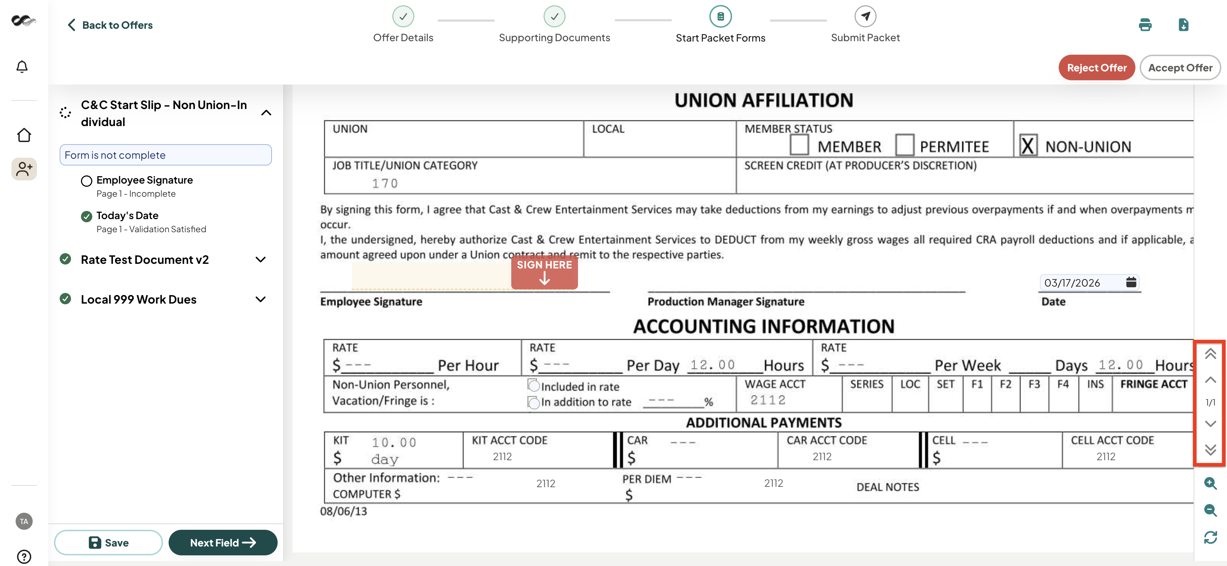Screen dimensions: 1227x566
Task: Jump to the last page with double-down chevron
Action: (x=1210, y=449)
